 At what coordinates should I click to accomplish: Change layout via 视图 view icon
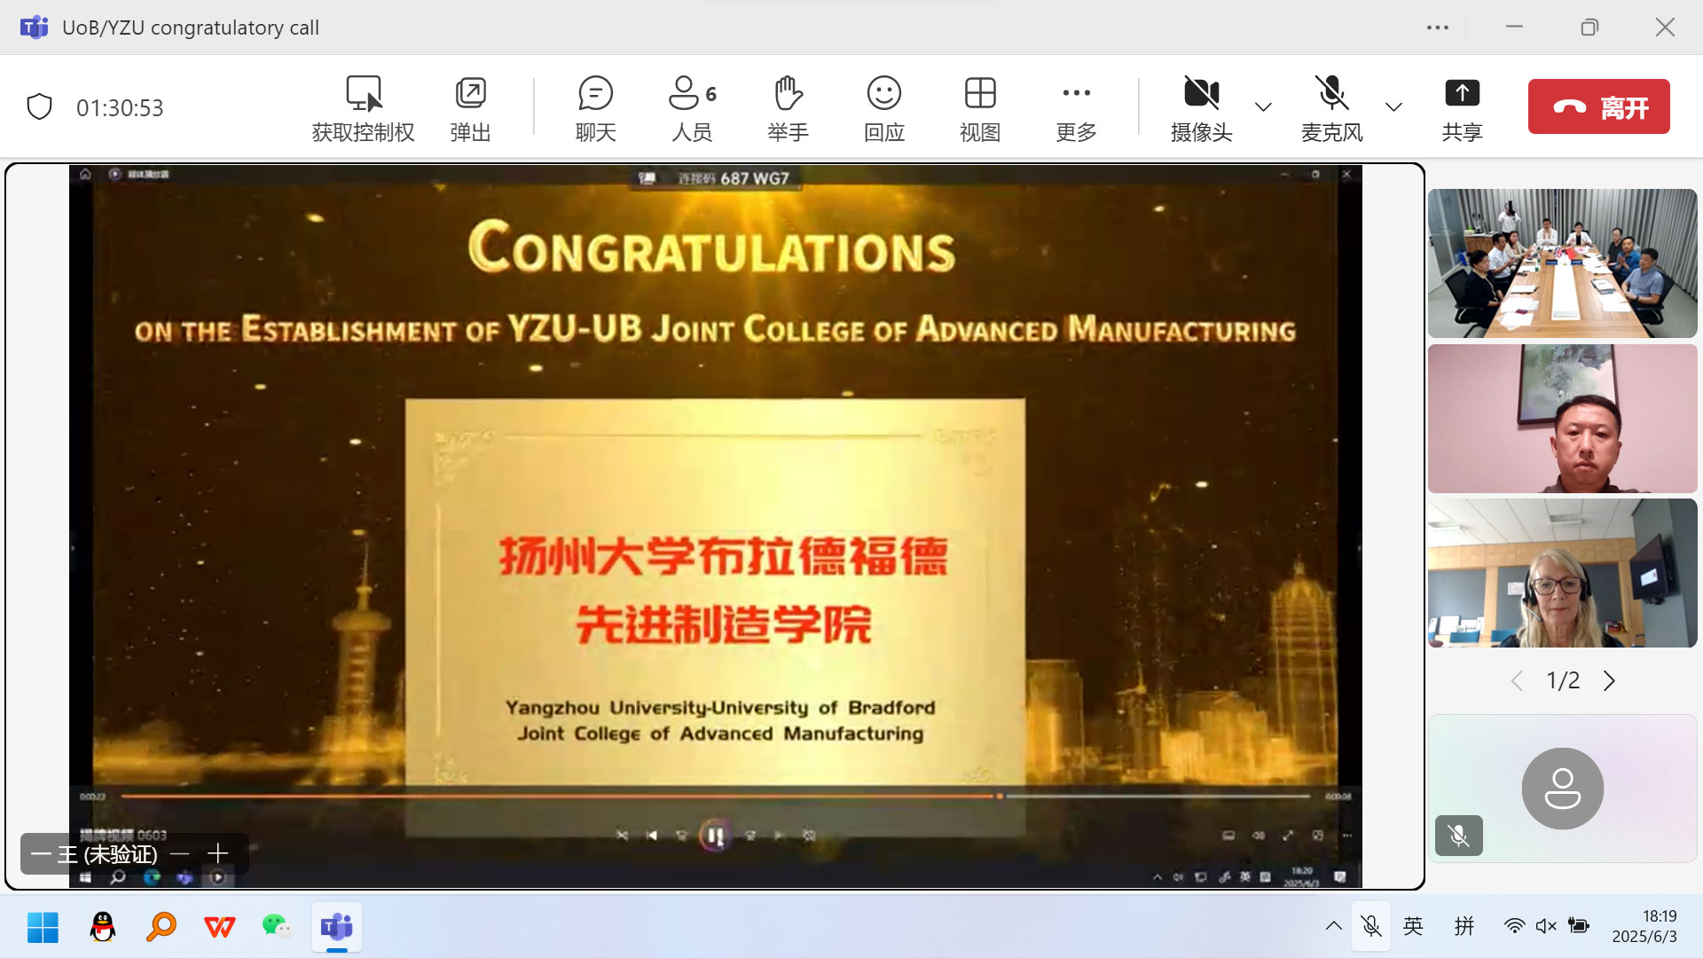pyautogui.click(x=980, y=94)
